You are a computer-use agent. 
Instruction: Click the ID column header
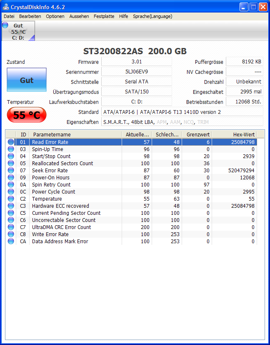[x=22, y=134]
